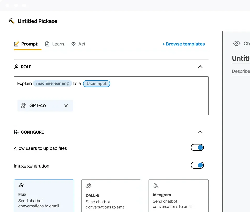Click the User Input placeholder chip
The width and height of the screenshot is (250, 212).
[x=96, y=83]
